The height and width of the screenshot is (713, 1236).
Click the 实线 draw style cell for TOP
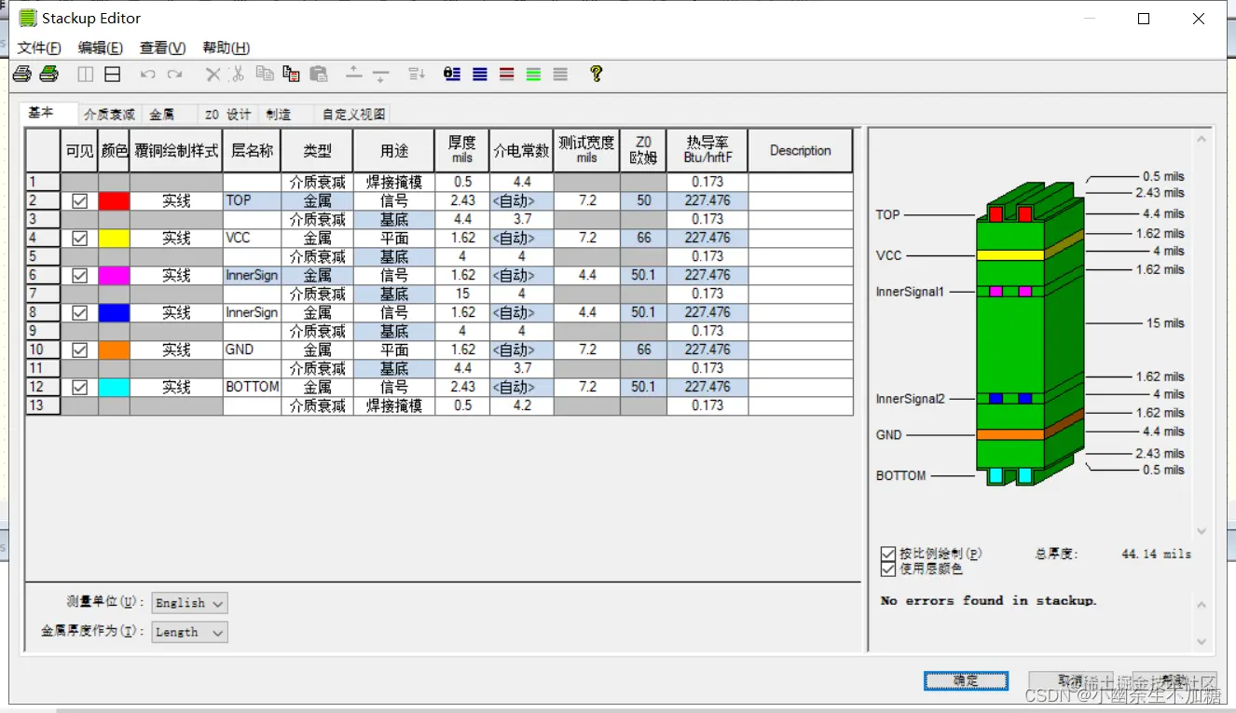(x=176, y=200)
